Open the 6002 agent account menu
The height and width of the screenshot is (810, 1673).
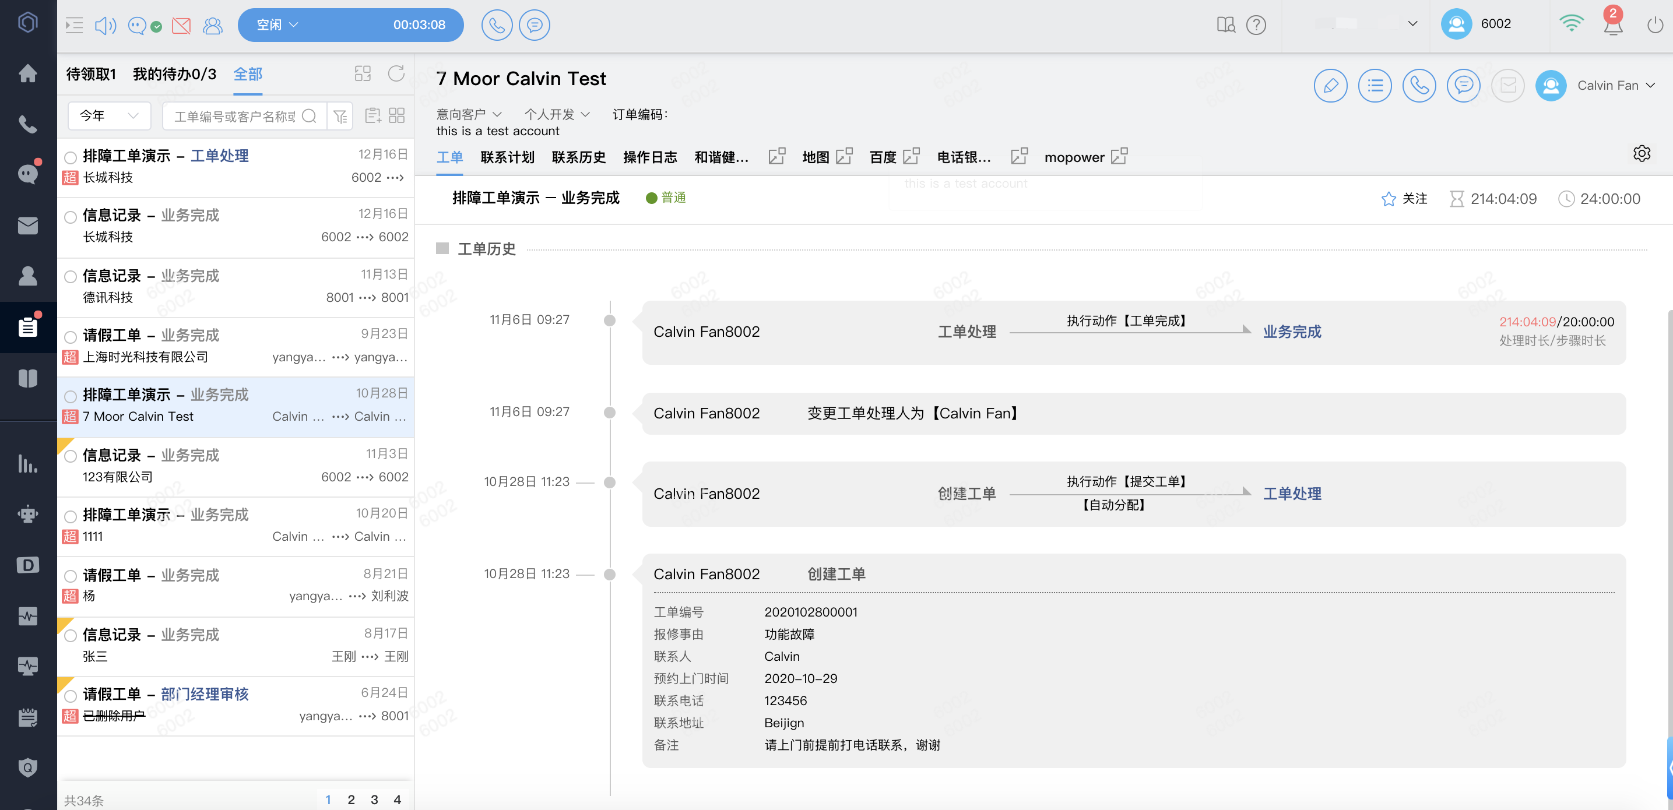(1476, 24)
